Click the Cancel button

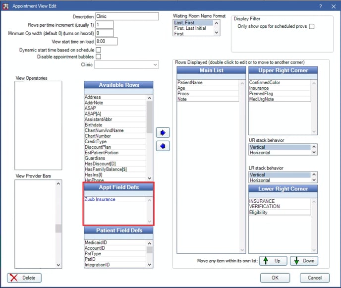click(x=314, y=278)
